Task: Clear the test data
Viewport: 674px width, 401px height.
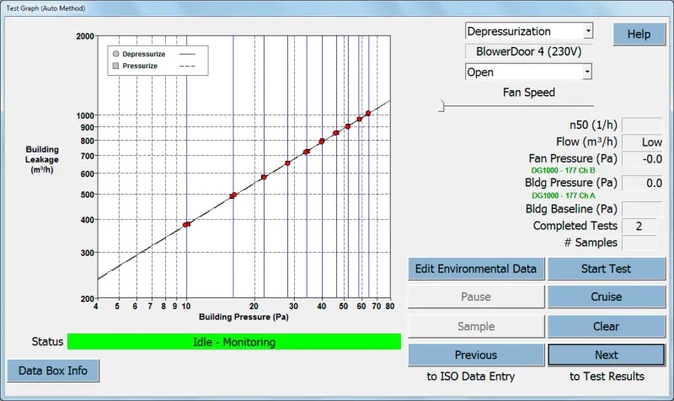Action: point(606,327)
